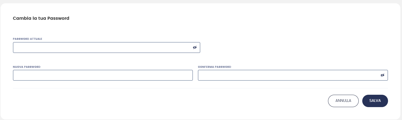Focus the Nuova Password input field
The height and width of the screenshot is (120, 402).
pyautogui.click(x=103, y=75)
